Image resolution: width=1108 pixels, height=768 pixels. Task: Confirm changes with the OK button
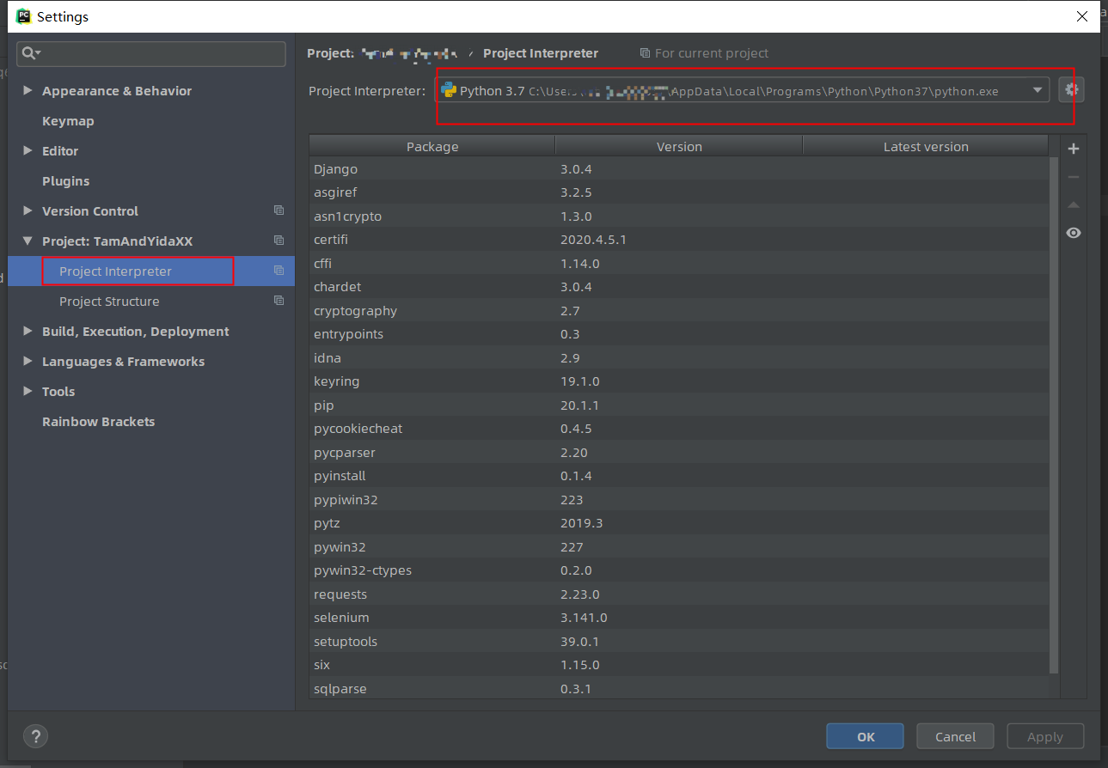864,736
